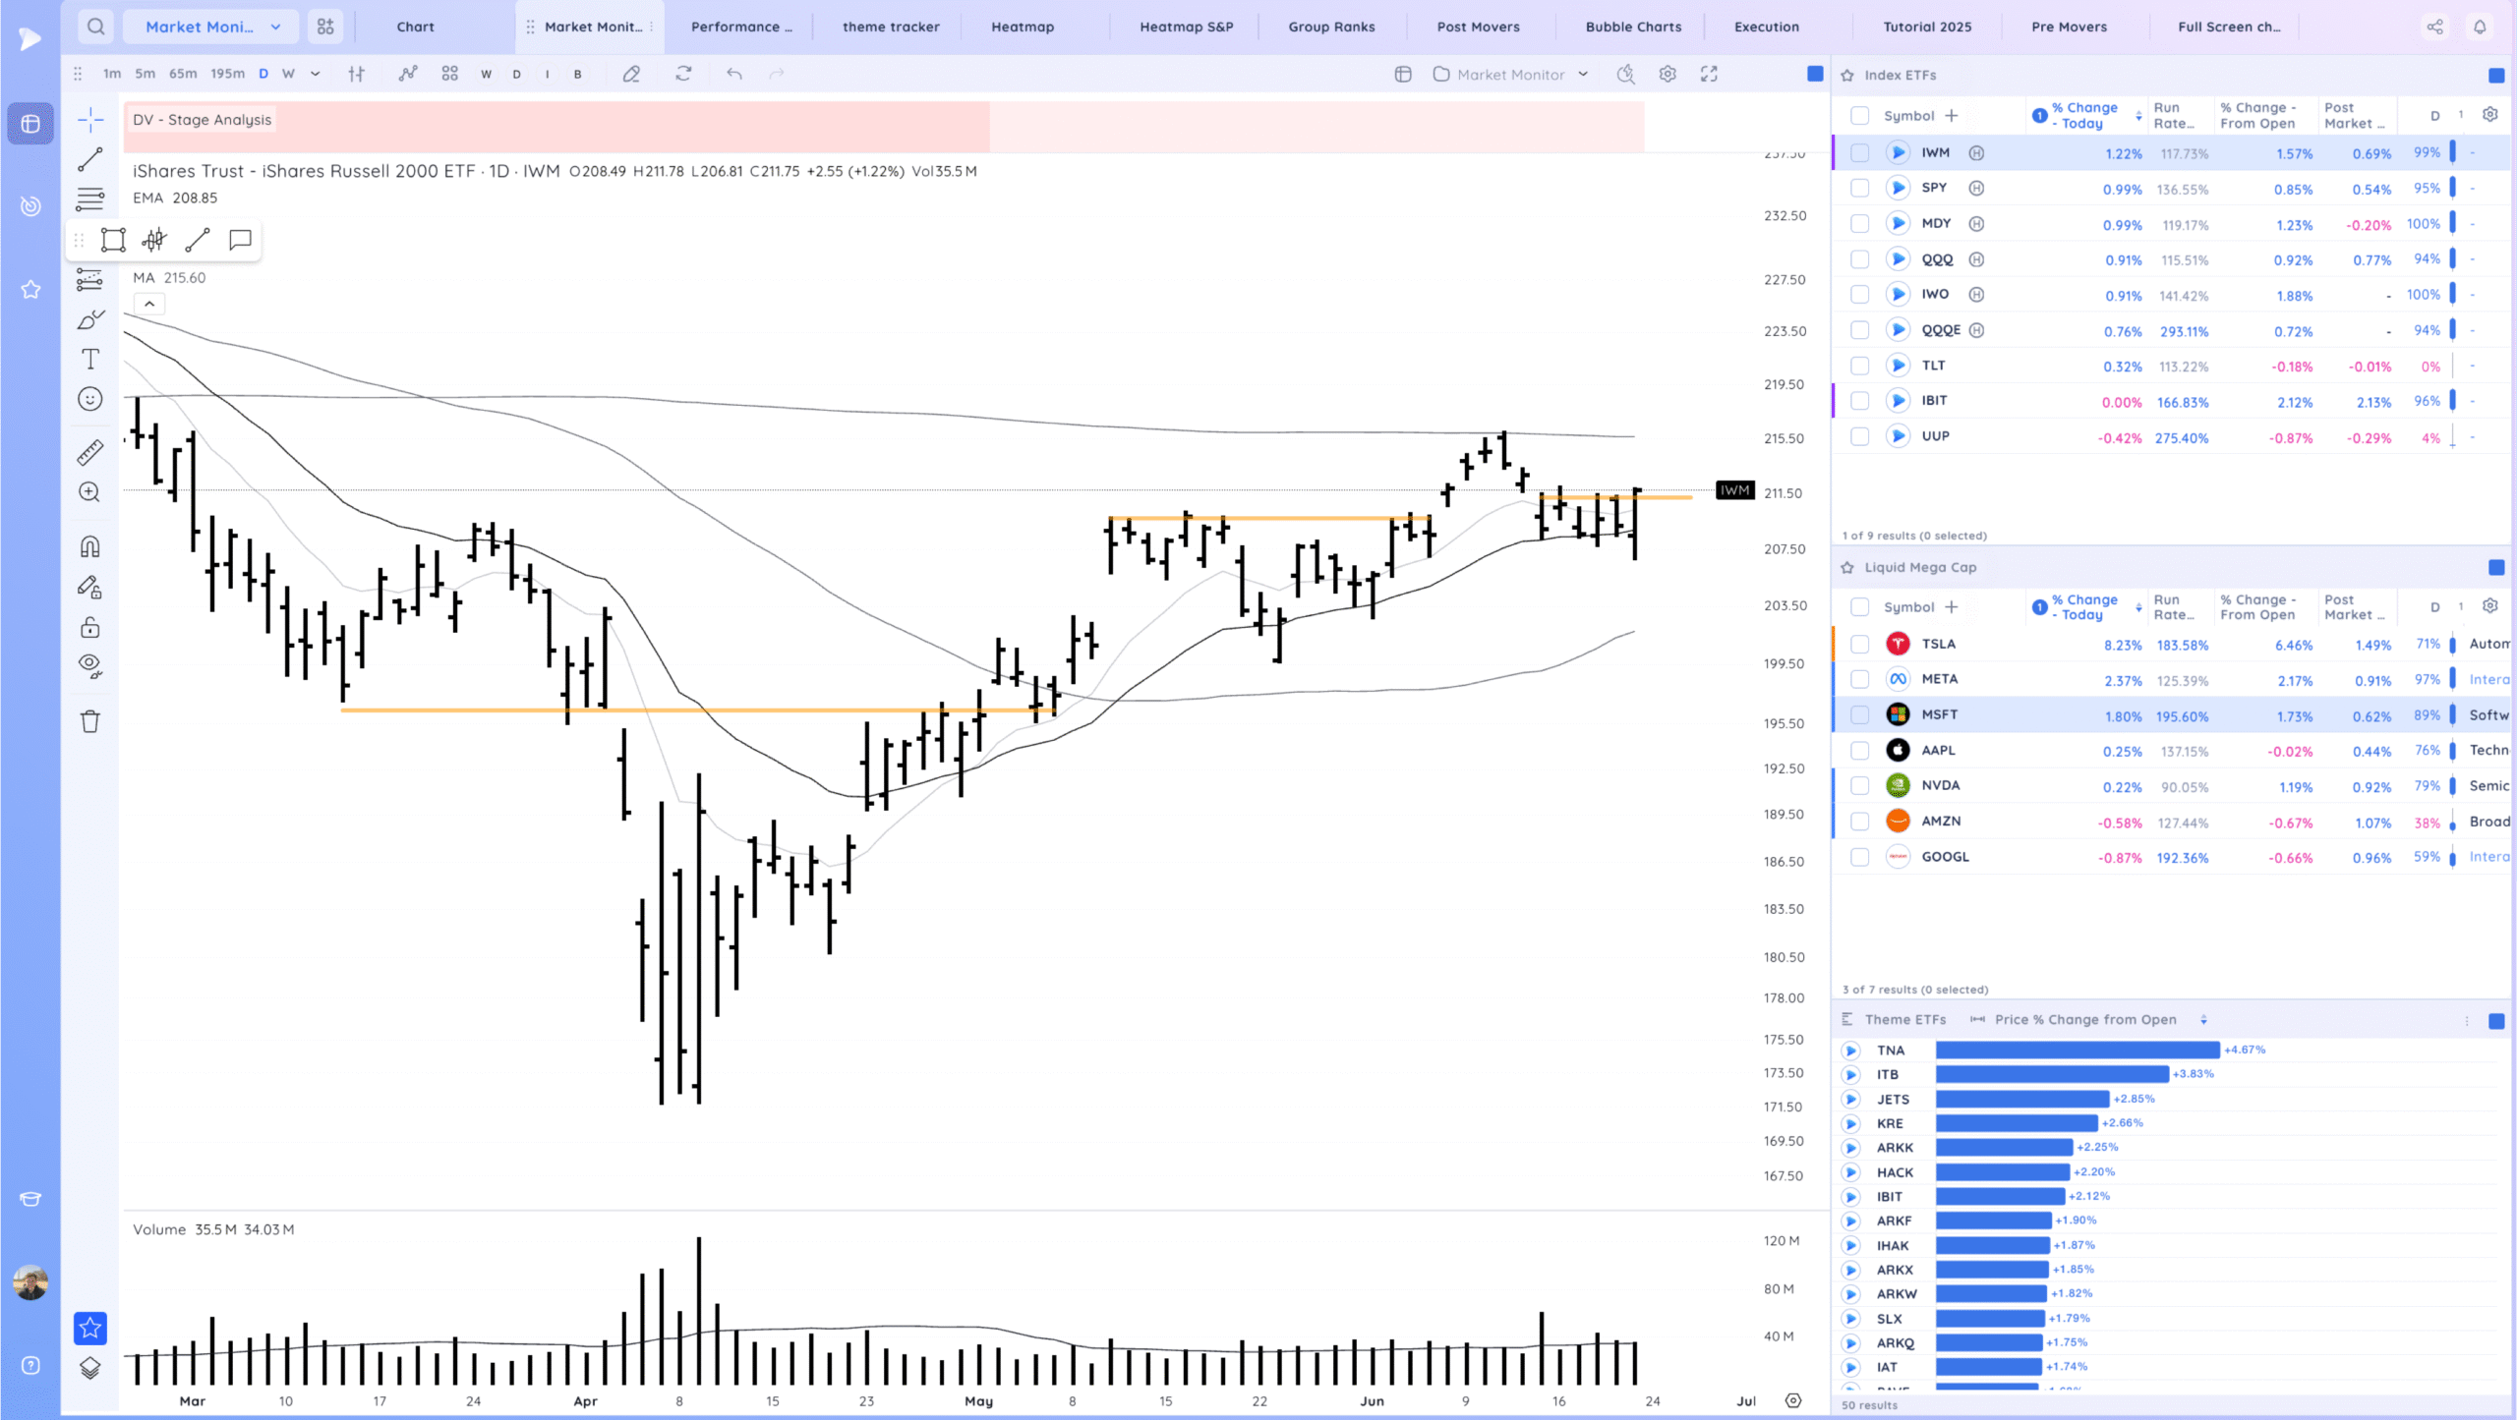This screenshot has height=1420, width=2517.
Task: Open the Bubble Charts tab
Action: coord(1633,27)
